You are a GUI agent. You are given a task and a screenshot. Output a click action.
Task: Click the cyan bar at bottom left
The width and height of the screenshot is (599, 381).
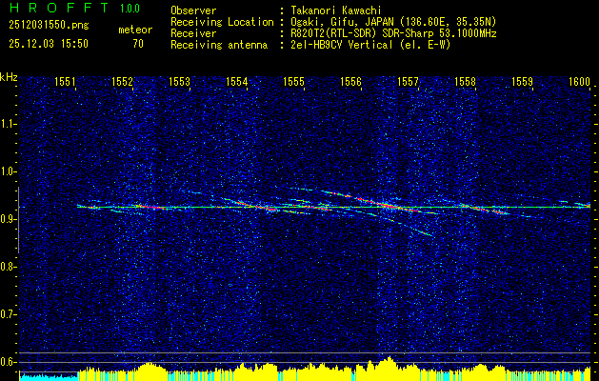pos(48,376)
